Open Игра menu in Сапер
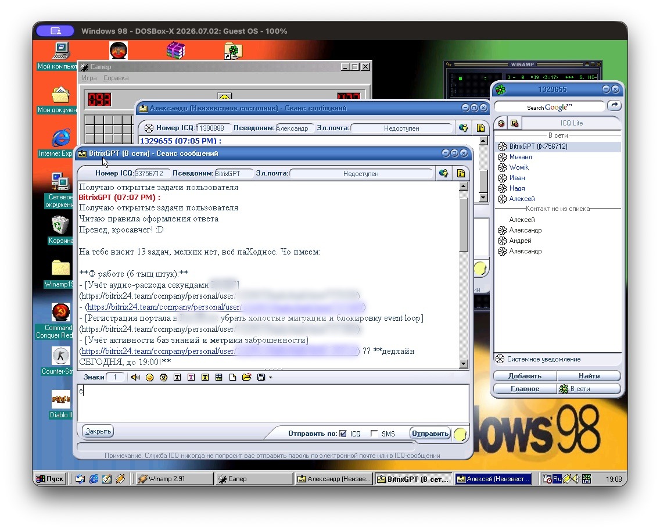The image size is (660, 530). [x=89, y=78]
